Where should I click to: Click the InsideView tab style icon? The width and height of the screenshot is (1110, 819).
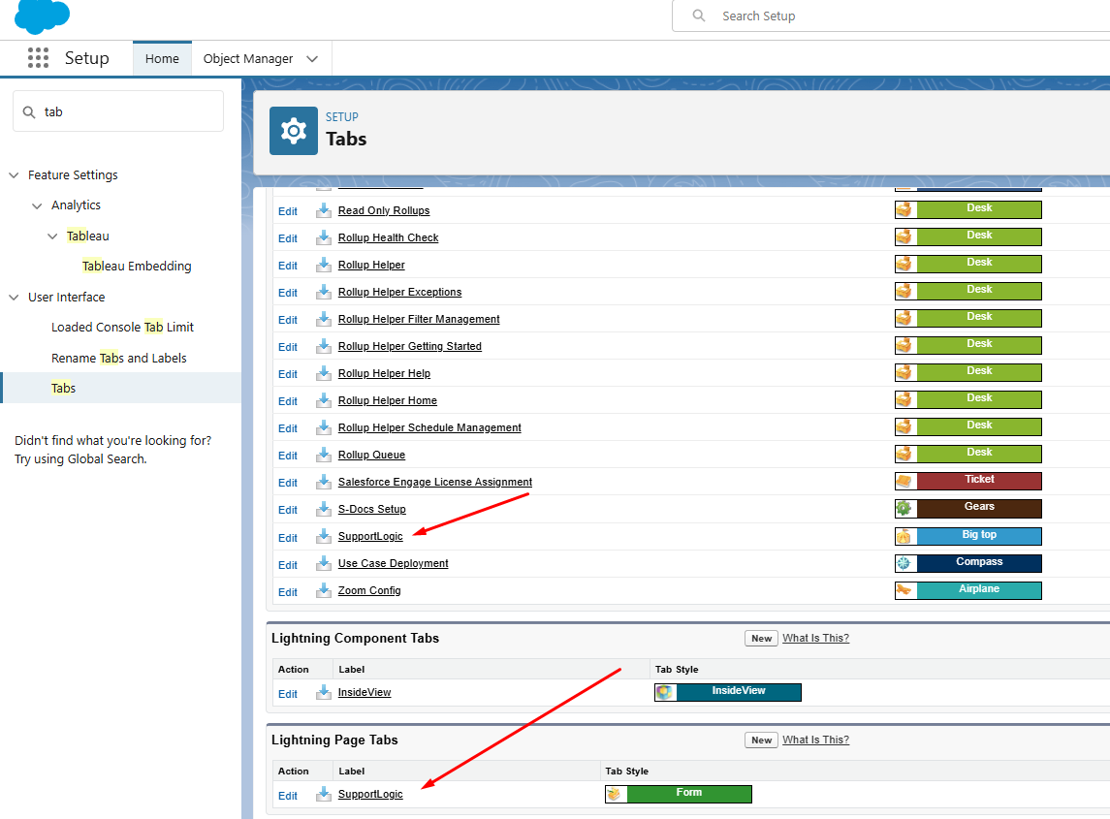665,692
